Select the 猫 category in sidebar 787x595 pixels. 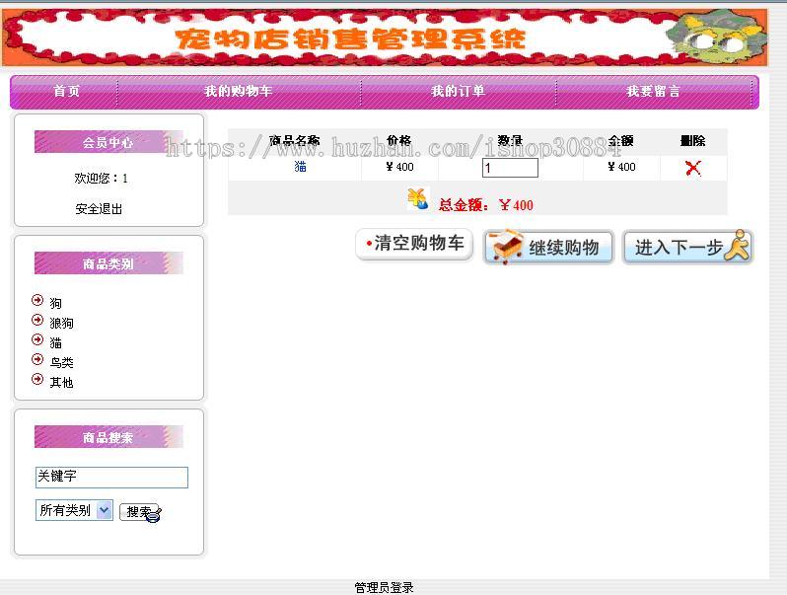[x=55, y=343]
